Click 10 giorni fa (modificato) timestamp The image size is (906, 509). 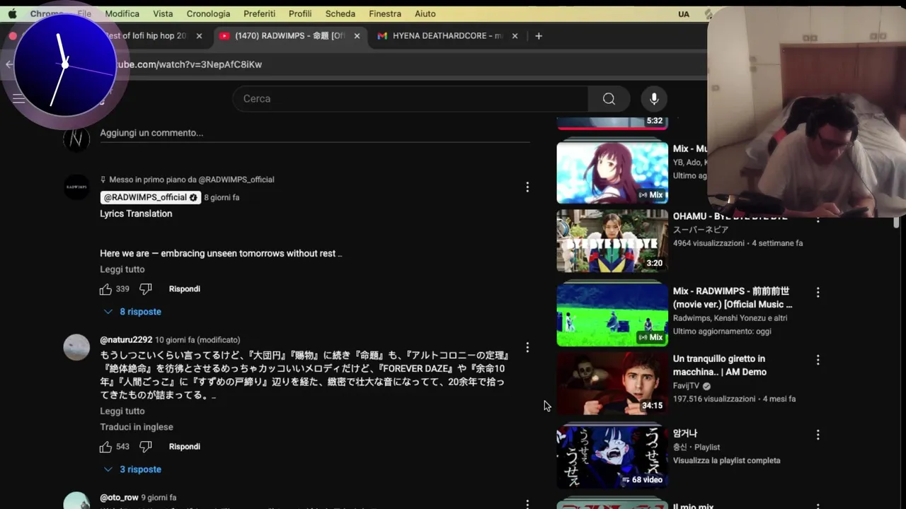[x=197, y=340]
